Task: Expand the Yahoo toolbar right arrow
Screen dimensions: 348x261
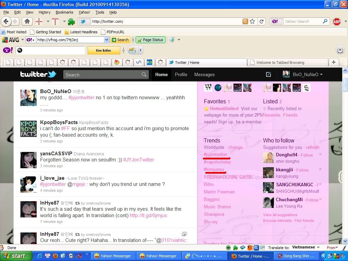Action: coord(140,50)
